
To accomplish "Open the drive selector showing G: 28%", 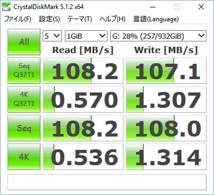I will pyautogui.click(x=158, y=36).
